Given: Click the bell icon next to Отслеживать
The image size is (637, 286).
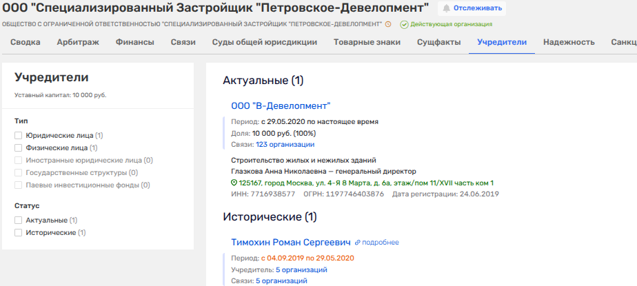Looking at the screenshot, I should [x=447, y=8].
